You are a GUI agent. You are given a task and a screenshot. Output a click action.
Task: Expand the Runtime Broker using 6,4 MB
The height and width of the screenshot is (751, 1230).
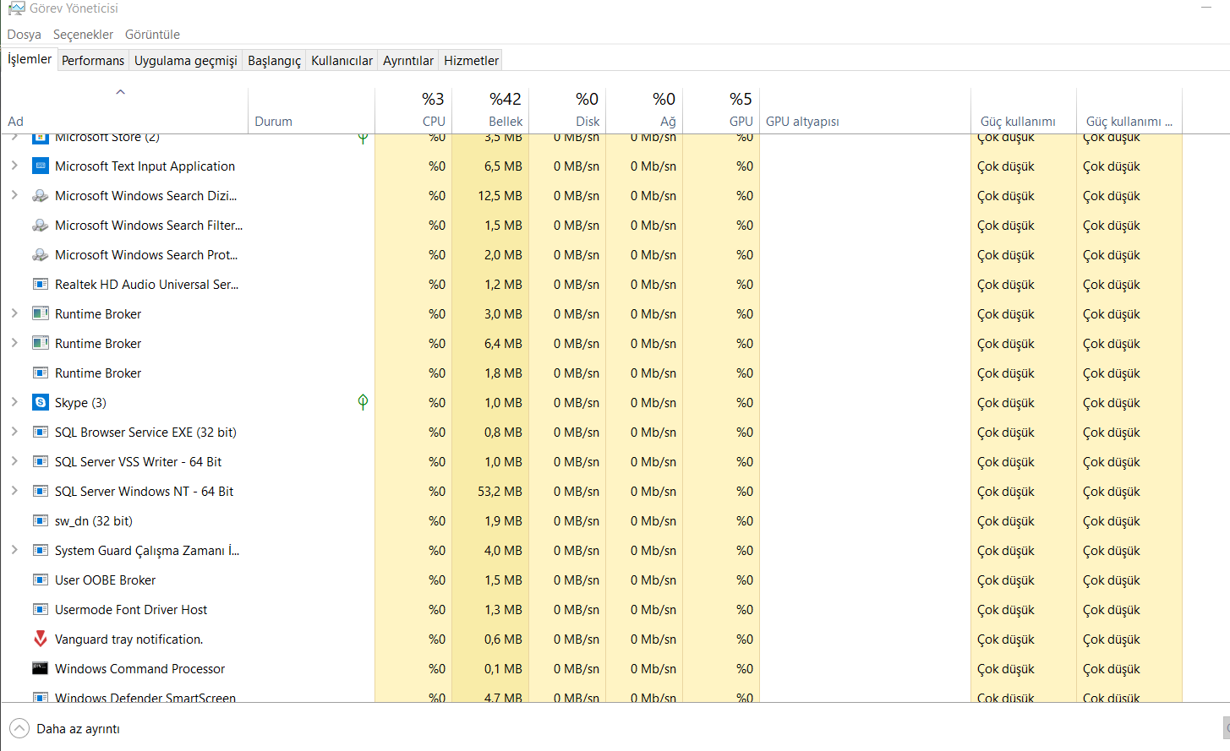tap(14, 344)
